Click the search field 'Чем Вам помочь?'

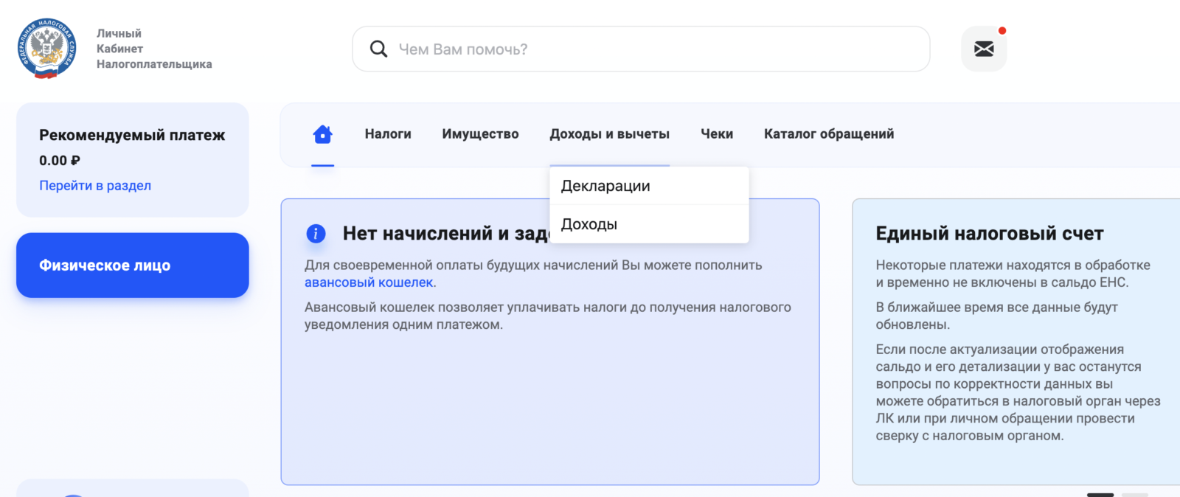641,49
